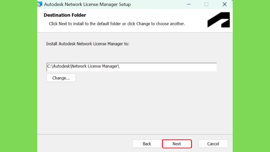Click the blank white area of the path field
This screenshot has height=152, width=270.
[x=168, y=67]
